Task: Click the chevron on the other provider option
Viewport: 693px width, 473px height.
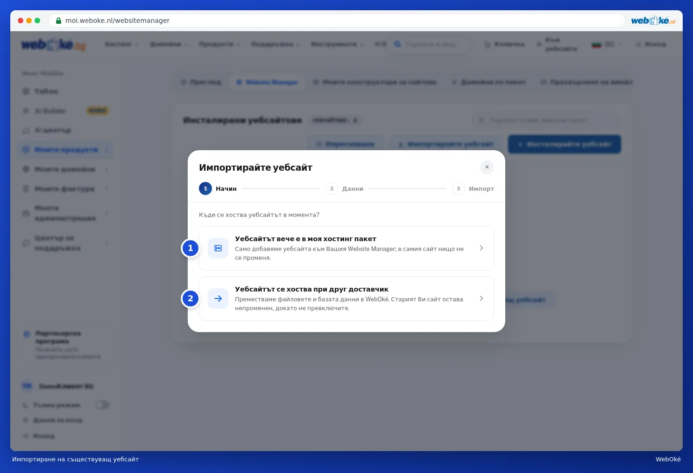Action: click(x=481, y=299)
